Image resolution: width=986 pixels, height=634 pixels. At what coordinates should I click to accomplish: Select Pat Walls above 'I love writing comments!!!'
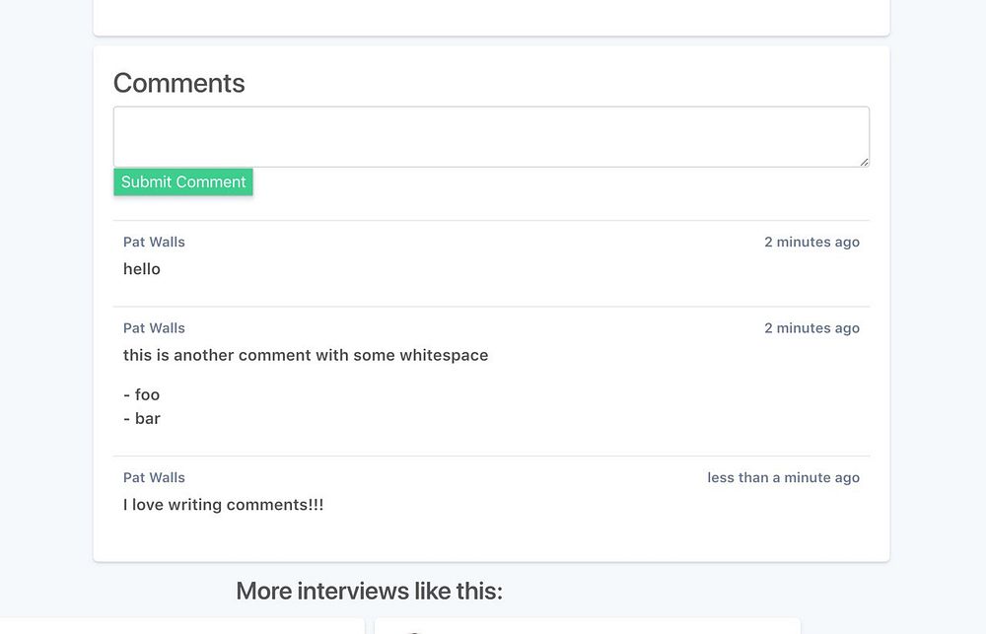(154, 477)
